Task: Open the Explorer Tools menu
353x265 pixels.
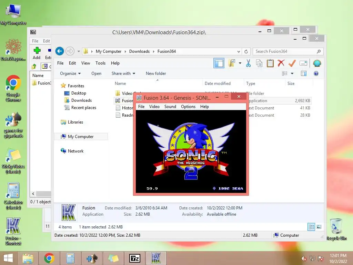Action: 100,63
